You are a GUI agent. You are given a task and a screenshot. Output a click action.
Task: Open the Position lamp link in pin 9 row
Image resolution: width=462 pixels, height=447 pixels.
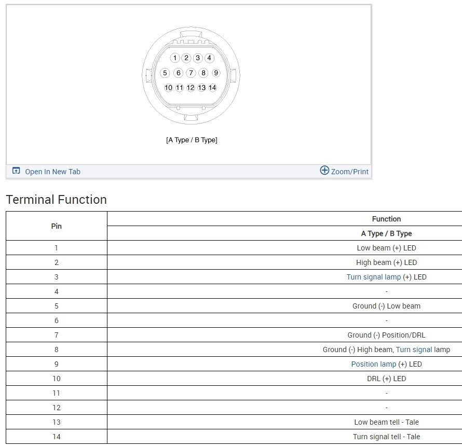pyautogui.click(x=374, y=364)
